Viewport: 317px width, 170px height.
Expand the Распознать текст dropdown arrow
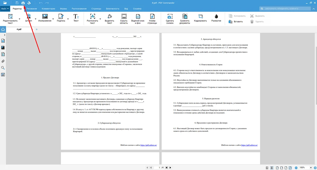(x=100, y=19)
